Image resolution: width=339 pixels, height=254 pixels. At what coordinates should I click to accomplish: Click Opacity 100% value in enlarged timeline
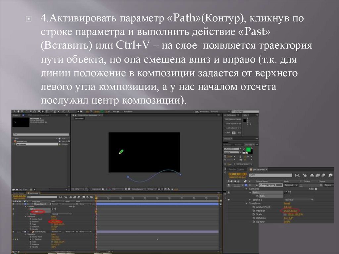(x=287, y=222)
